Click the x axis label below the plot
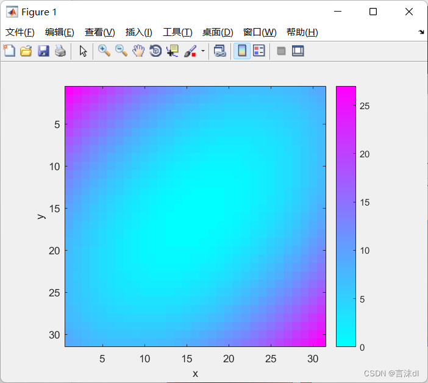This screenshot has height=383, width=428. 195,373
